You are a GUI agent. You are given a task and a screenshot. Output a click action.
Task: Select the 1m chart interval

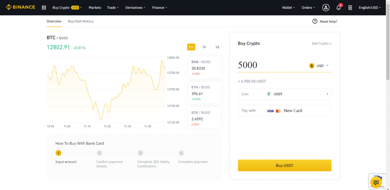pyautogui.click(x=191, y=47)
